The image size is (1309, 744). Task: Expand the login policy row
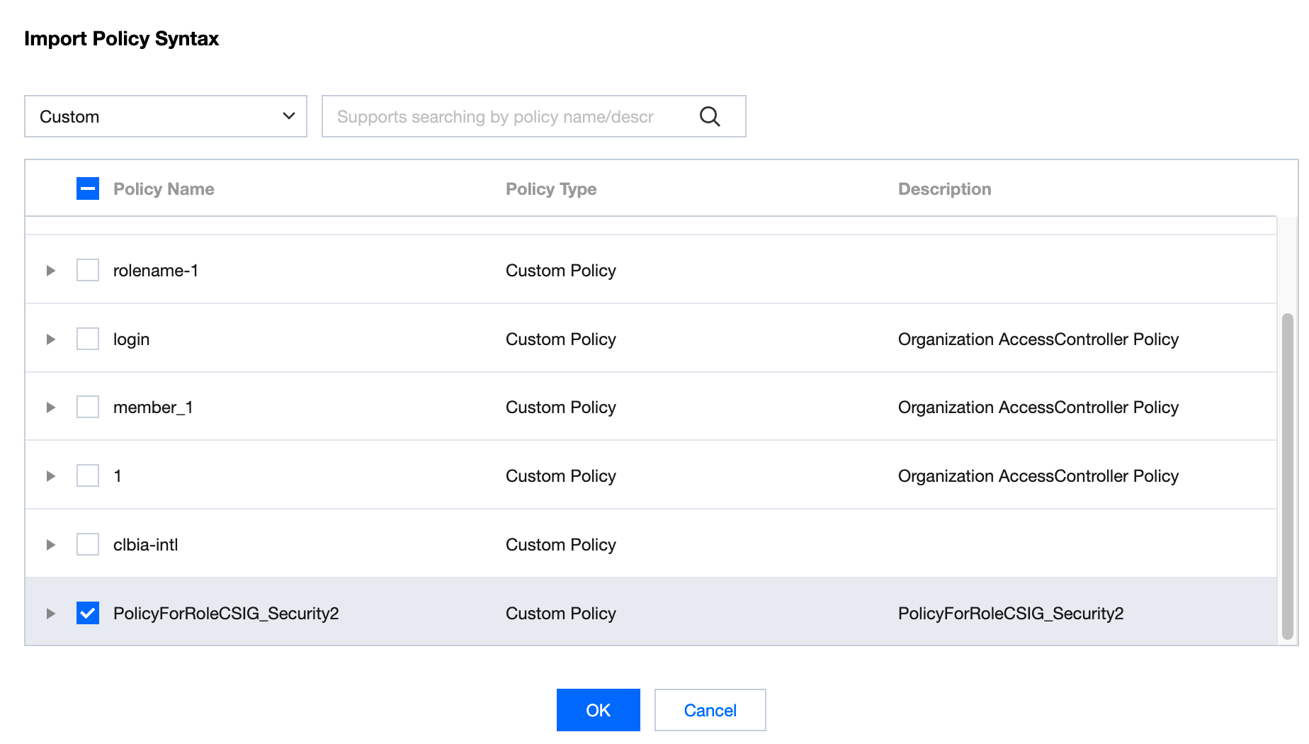[51, 339]
